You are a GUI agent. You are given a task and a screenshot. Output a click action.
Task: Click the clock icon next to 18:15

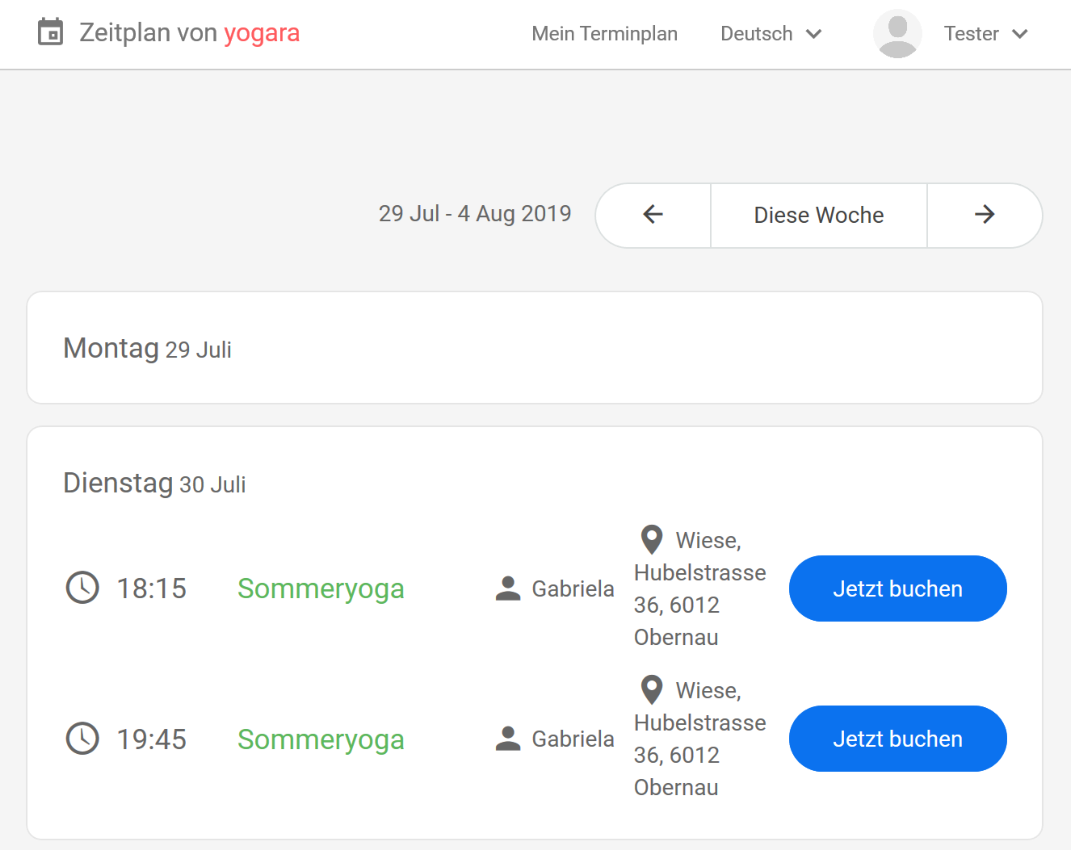[82, 588]
